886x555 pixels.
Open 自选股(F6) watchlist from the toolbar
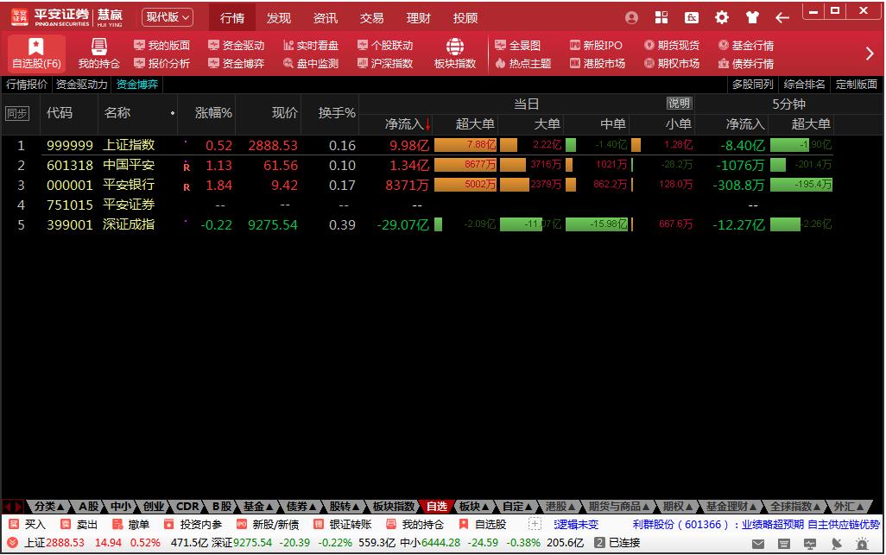pos(36,54)
